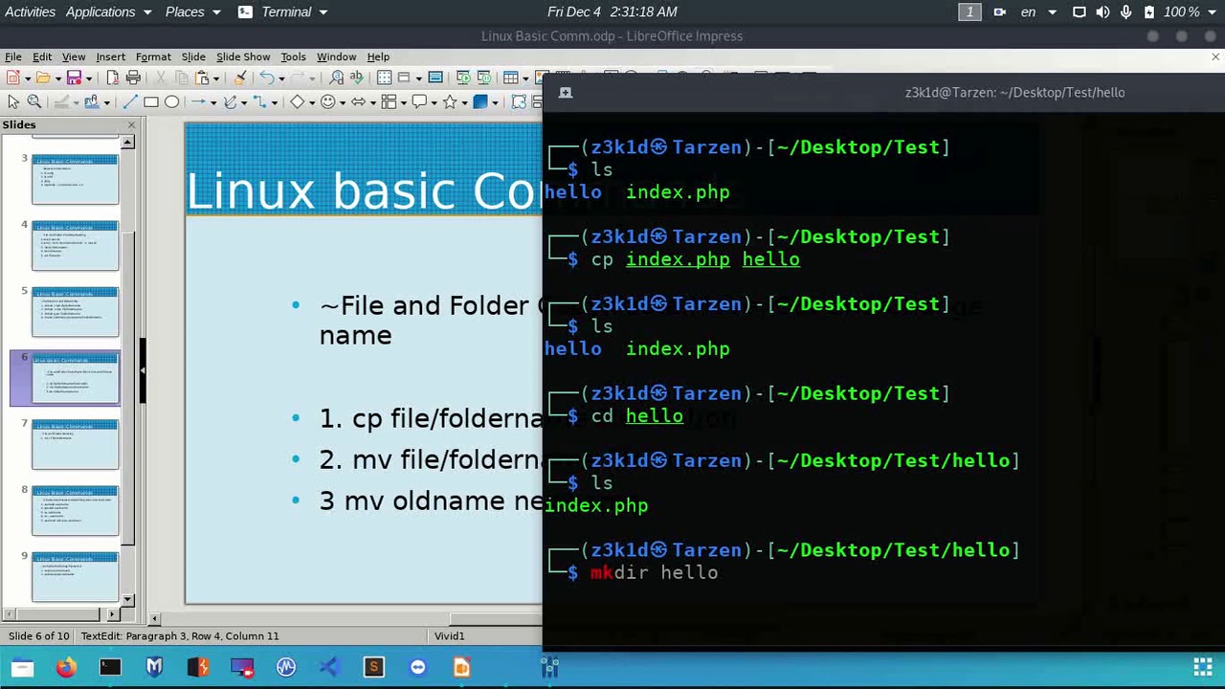This screenshot has height=689, width=1225.
Task: Expand the Open recent files dropdown arrow
Action: (x=57, y=78)
